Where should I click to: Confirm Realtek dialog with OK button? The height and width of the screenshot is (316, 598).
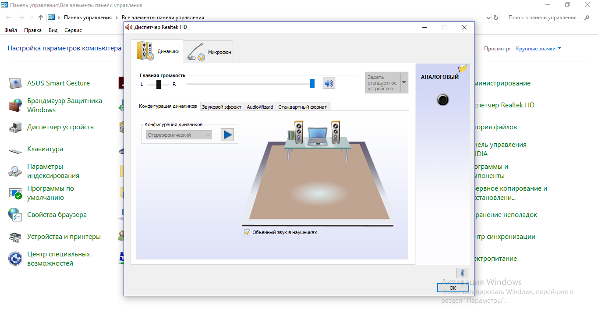point(453,288)
